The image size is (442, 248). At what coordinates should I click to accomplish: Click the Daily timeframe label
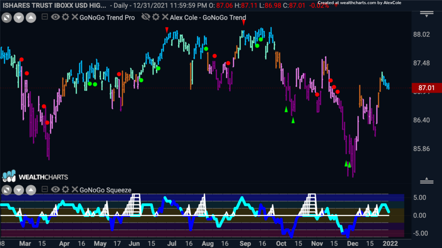click(x=122, y=5)
